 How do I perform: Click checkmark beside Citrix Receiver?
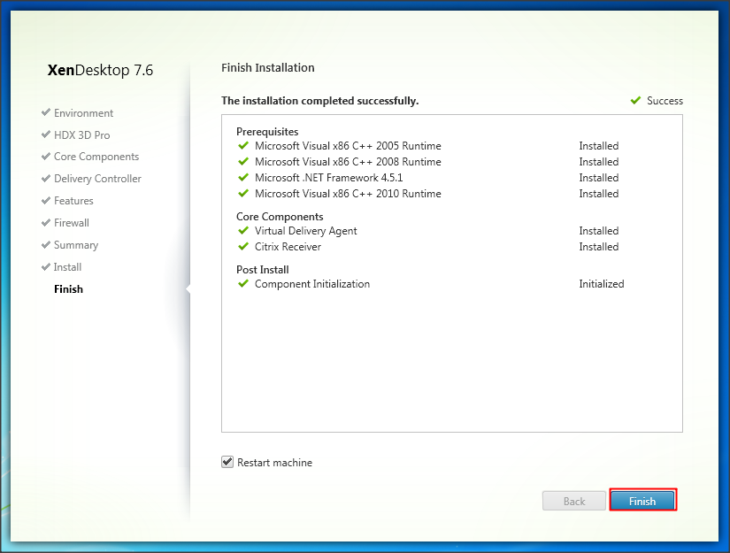click(x=243, y=247)
